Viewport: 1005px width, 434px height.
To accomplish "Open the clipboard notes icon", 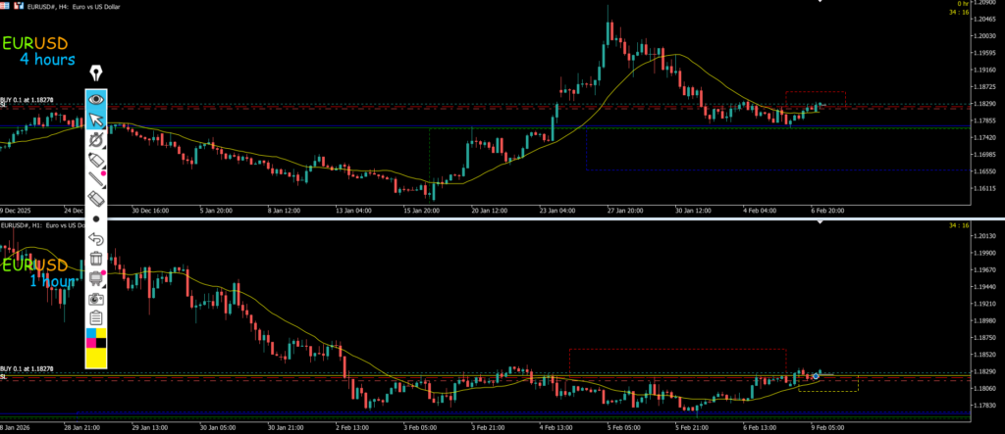I will tap(96, 317).
